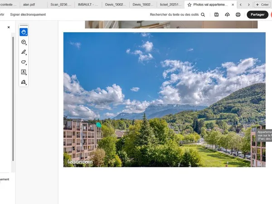The height and width of the screenshot is (204, 272).
Task: Click the cloud upload icon
Action: [x=227, y=15]
